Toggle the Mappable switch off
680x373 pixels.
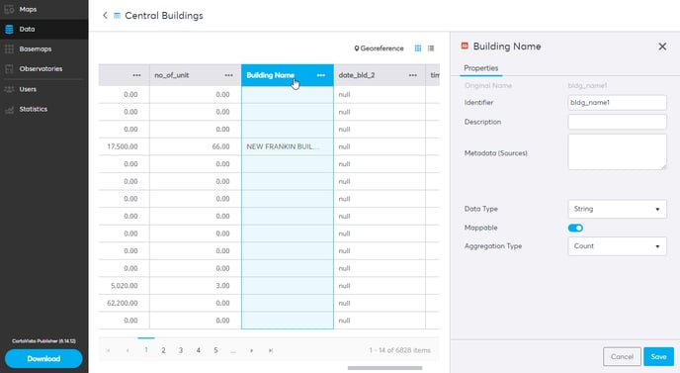(575, 228)
